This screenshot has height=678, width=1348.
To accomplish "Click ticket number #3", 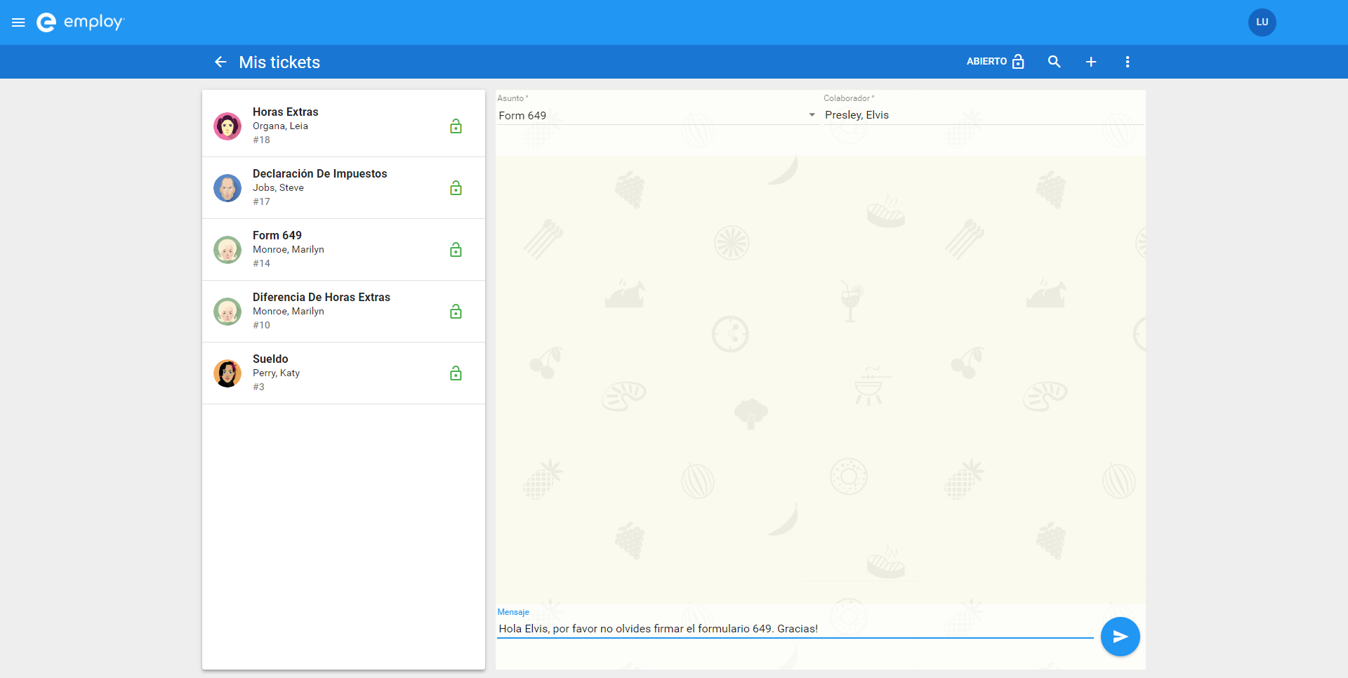I will tap(258, 387).
